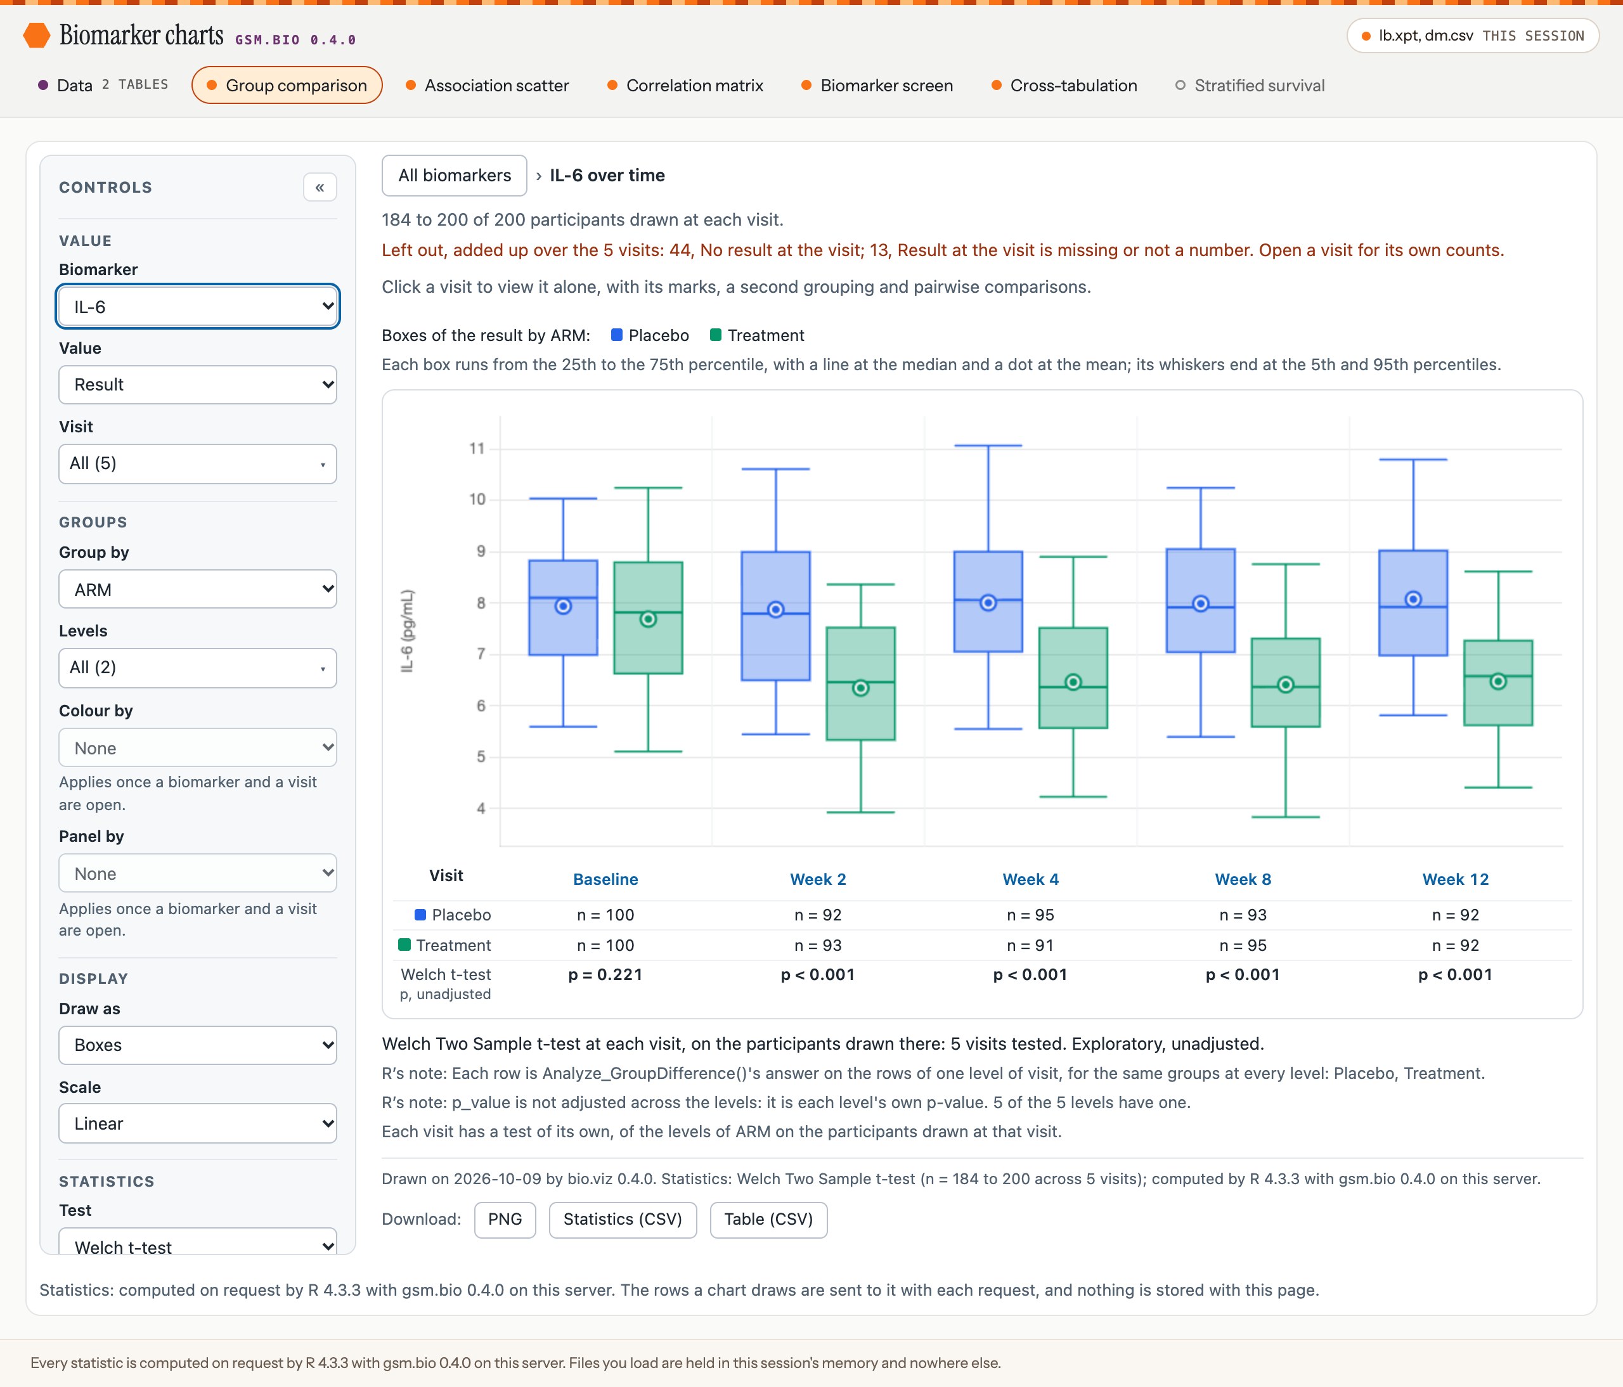This screenshot has width=1623, height=1387.
Task: Click the lb.xpt, dm.csv session pill
Action: tap(1473, 36)
